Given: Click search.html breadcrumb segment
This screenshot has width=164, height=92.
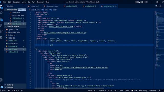Looking at the screenshot, I should pos(36,10).
